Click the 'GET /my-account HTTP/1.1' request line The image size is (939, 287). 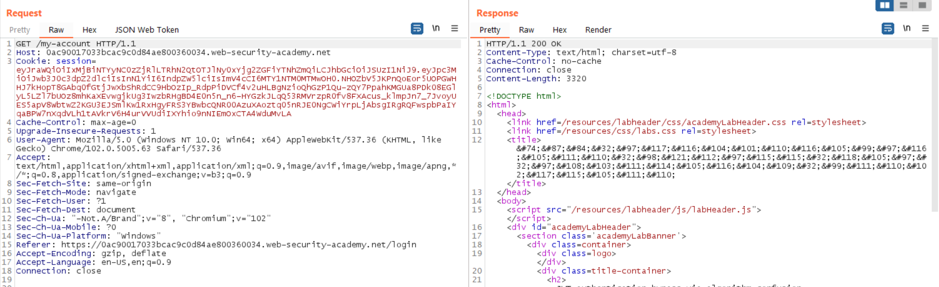coord(76,44)
